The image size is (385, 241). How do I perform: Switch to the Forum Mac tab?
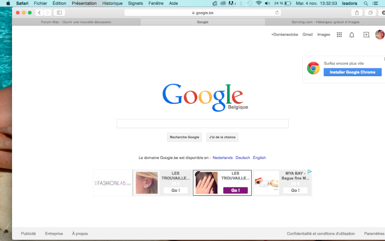click(x=76, y=22)
